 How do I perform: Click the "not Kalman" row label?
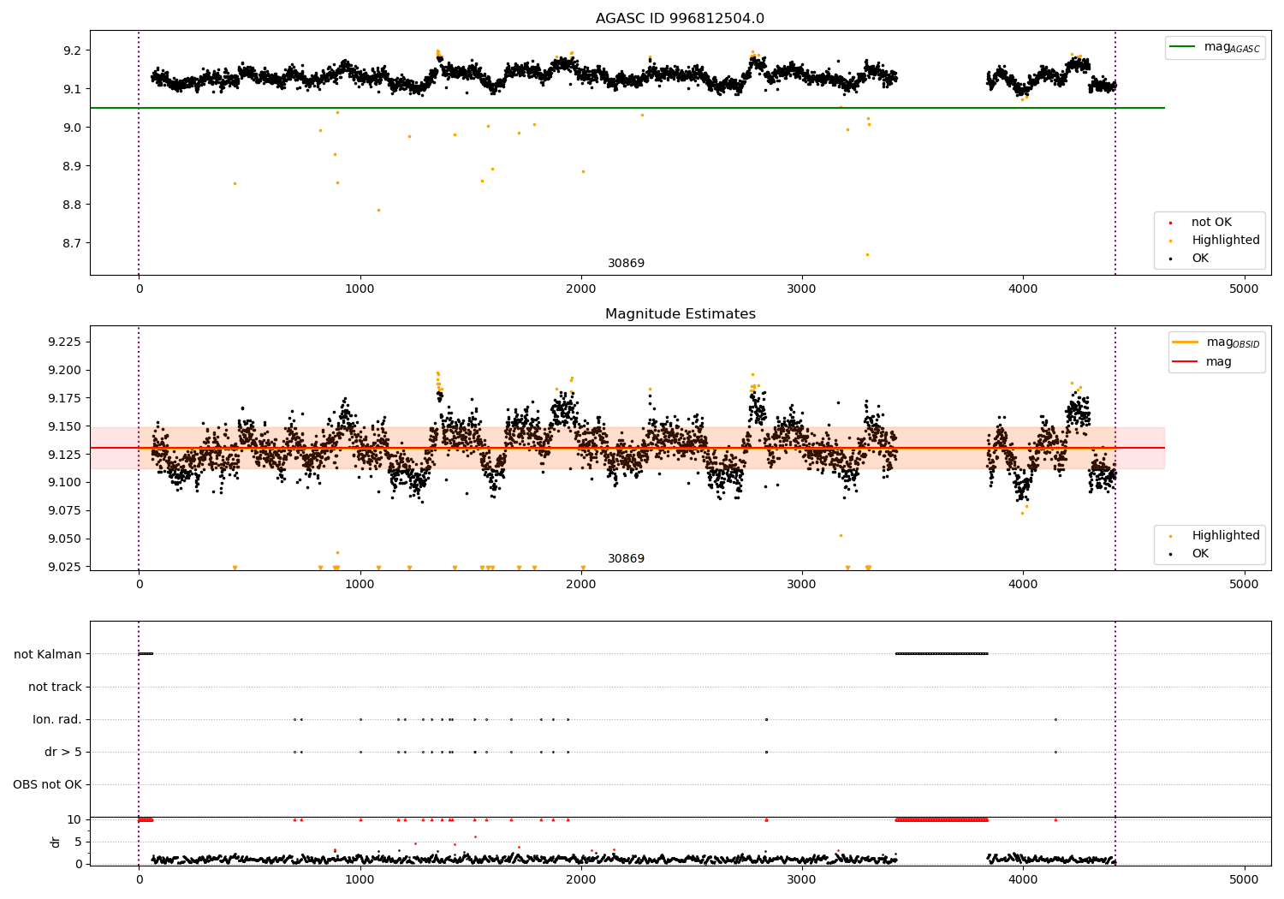coord(48,654)
